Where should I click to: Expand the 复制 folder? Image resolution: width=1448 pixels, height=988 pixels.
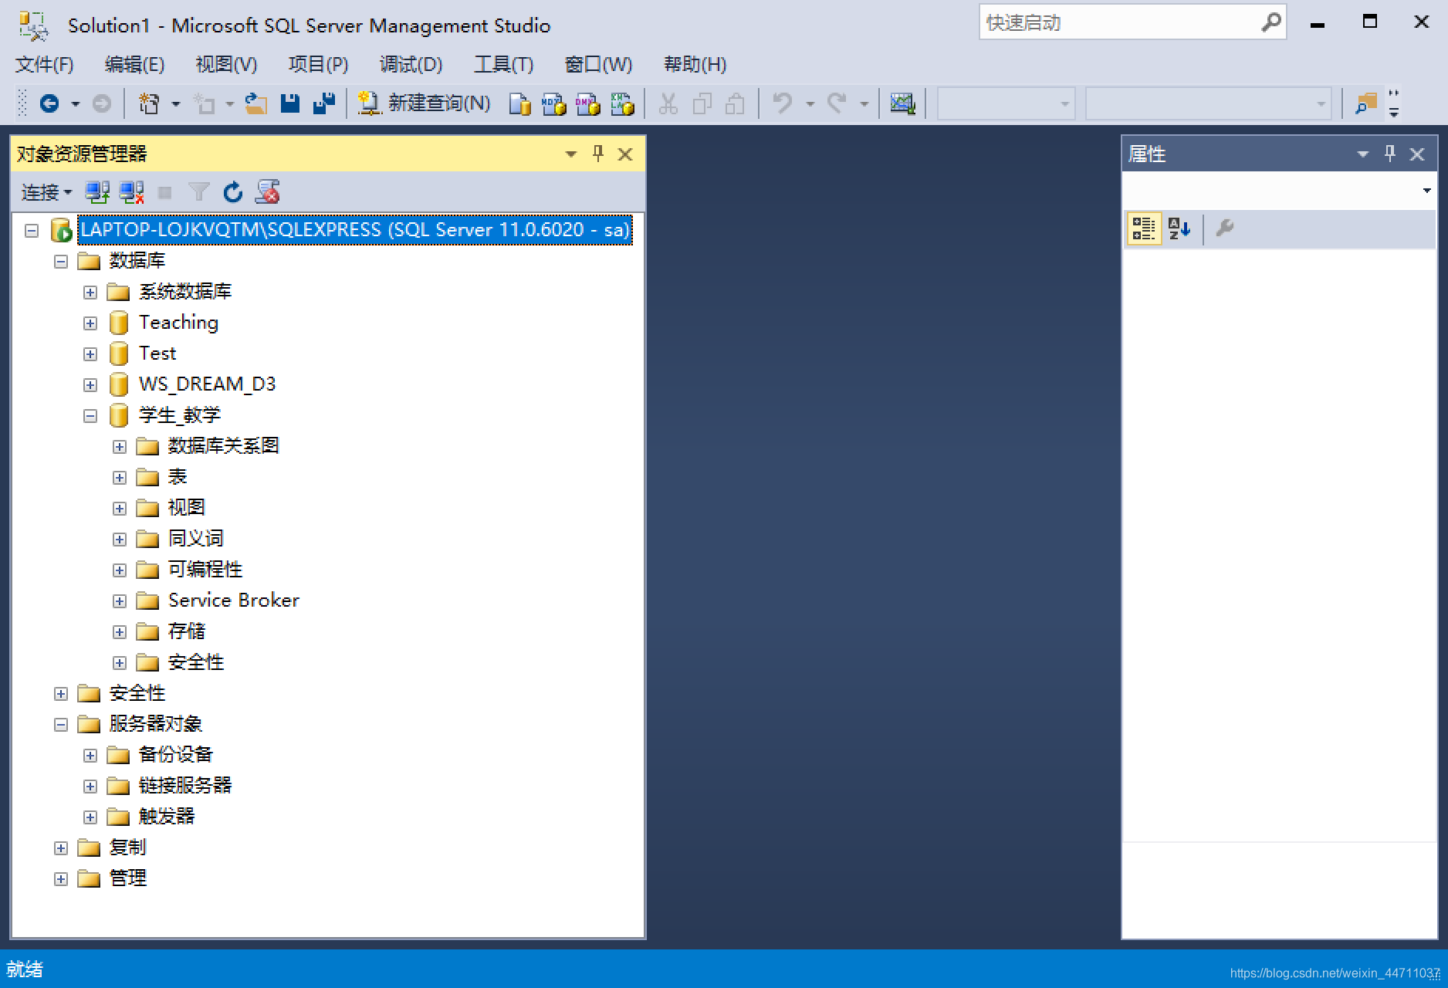(61, 848)
